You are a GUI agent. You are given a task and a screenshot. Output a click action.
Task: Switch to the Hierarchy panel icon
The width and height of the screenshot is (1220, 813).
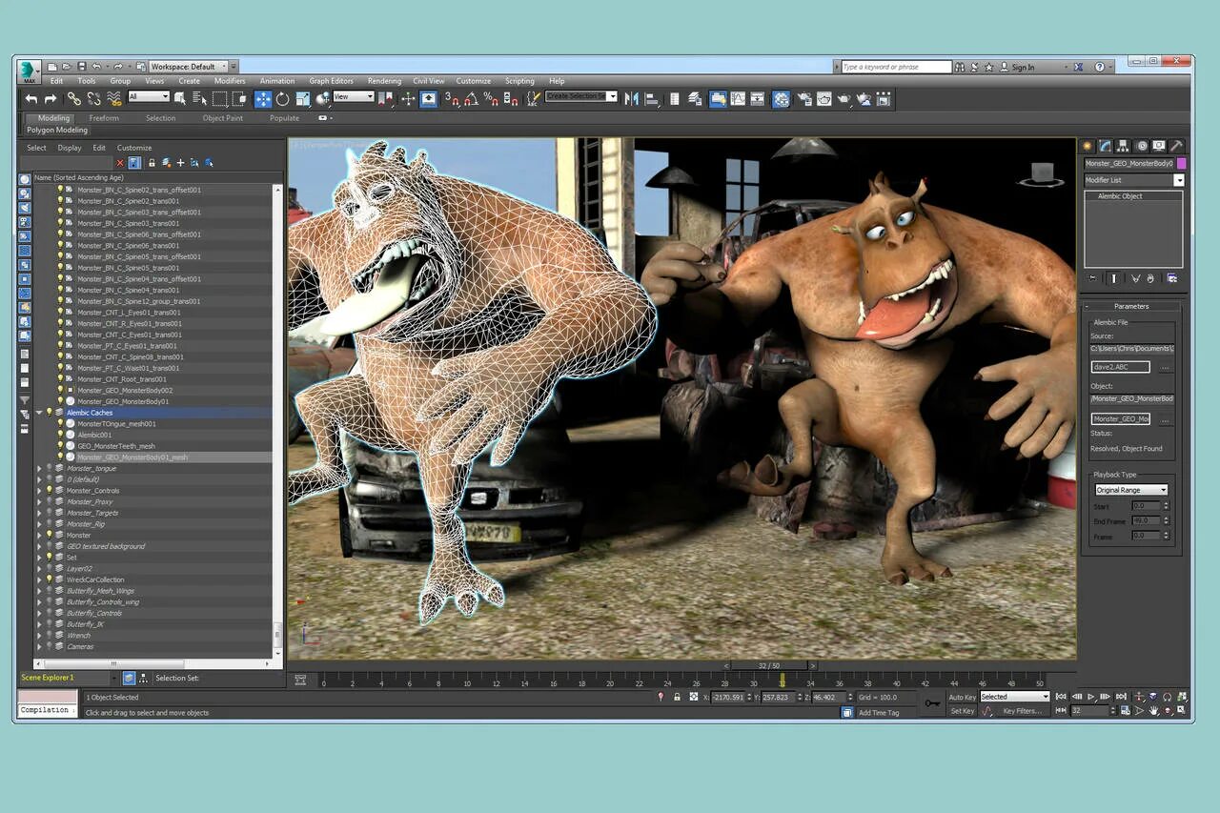click(1124, 146)
